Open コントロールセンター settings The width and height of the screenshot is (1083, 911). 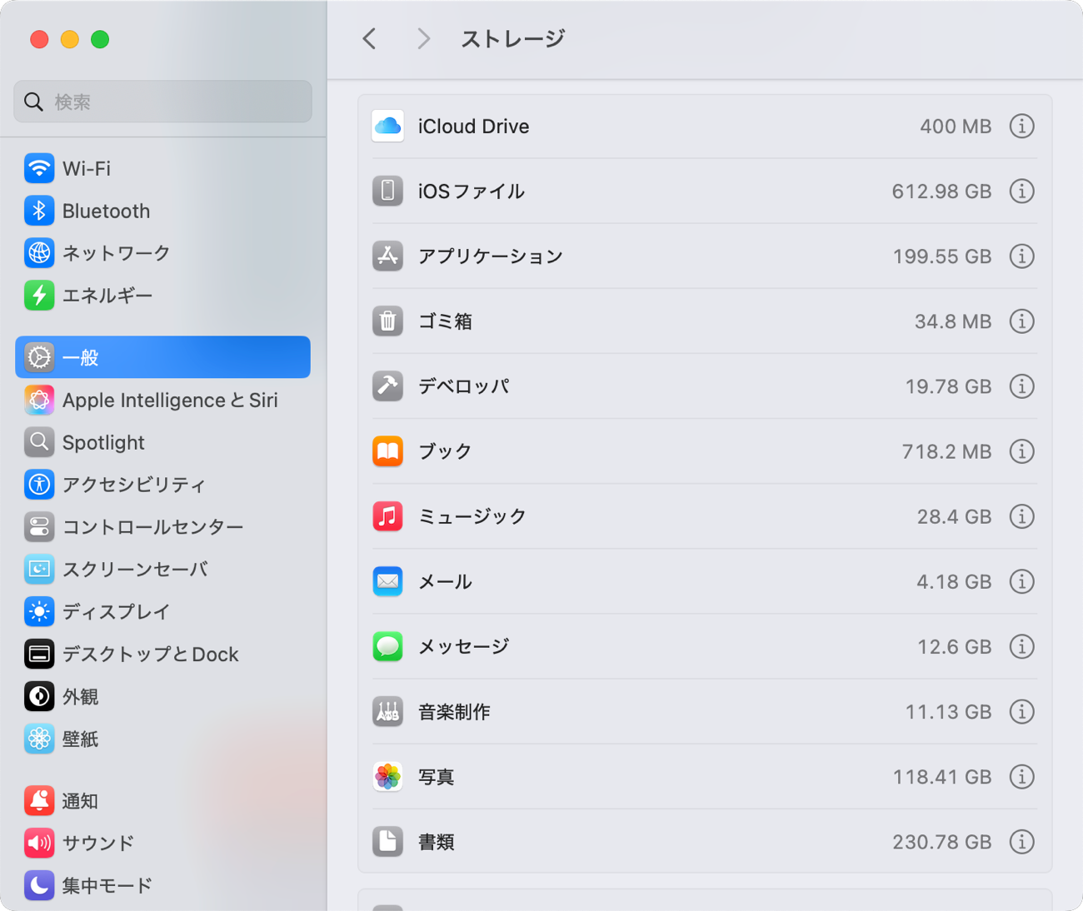[x=162, y=526]
